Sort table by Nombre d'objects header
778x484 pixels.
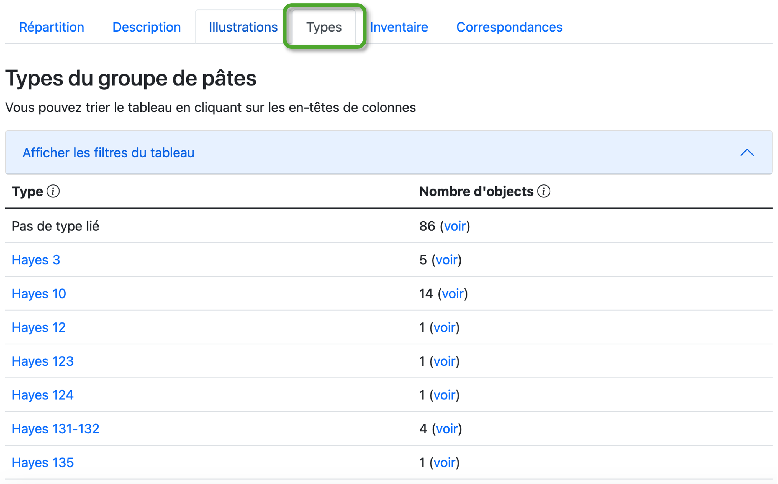(476, 191)
